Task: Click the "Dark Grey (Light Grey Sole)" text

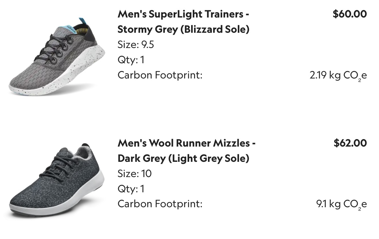Action: [x=183, y=159]
